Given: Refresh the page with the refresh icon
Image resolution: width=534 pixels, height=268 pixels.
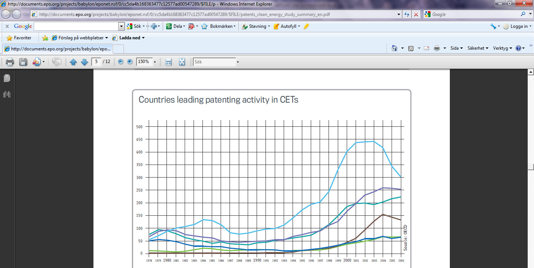Looking at the screenshot, I should click(407, 14).
